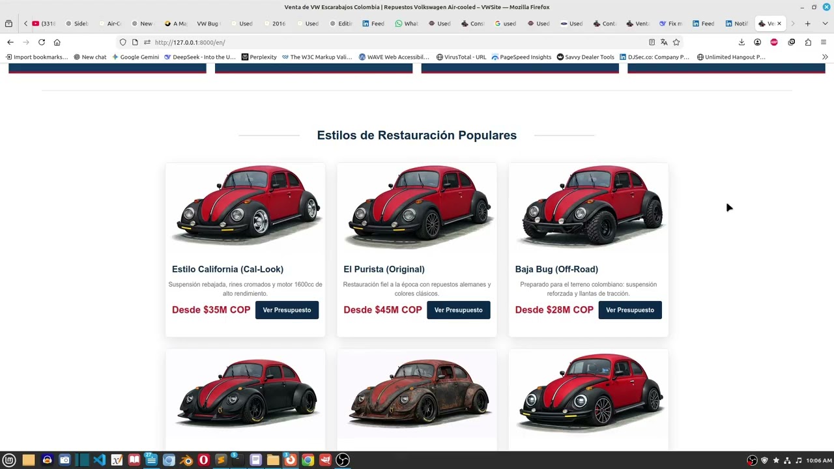Screen dimensions: 834x469
Task: Click the rusty Beetle car image
Action: pos(417,393)
